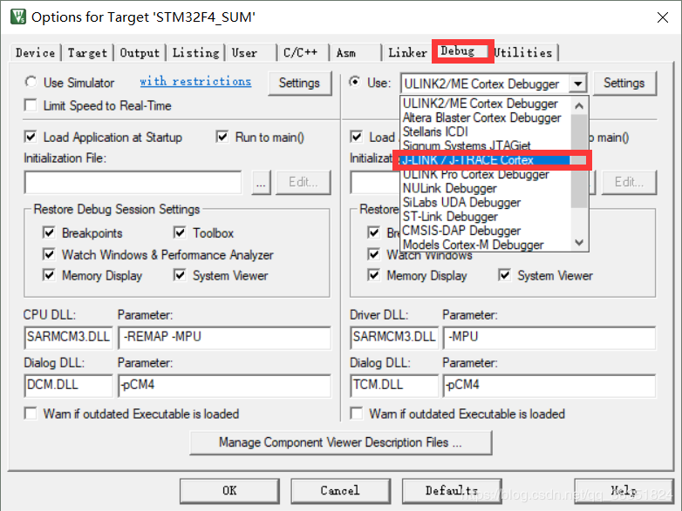Toggle right-side Memory Display checkbox
Viewport: 682px width, 511px height.
click(373, 275)
